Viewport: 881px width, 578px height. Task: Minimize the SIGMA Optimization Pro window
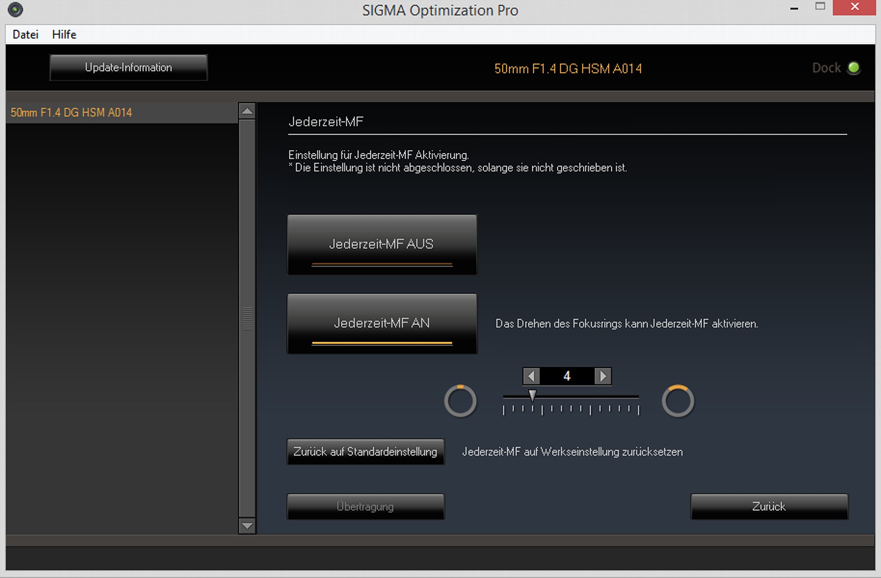[794, 8]
